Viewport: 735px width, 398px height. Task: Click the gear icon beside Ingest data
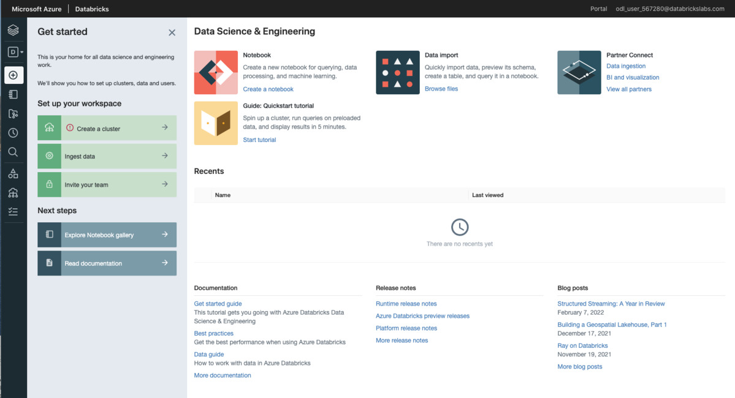(49, 156)
